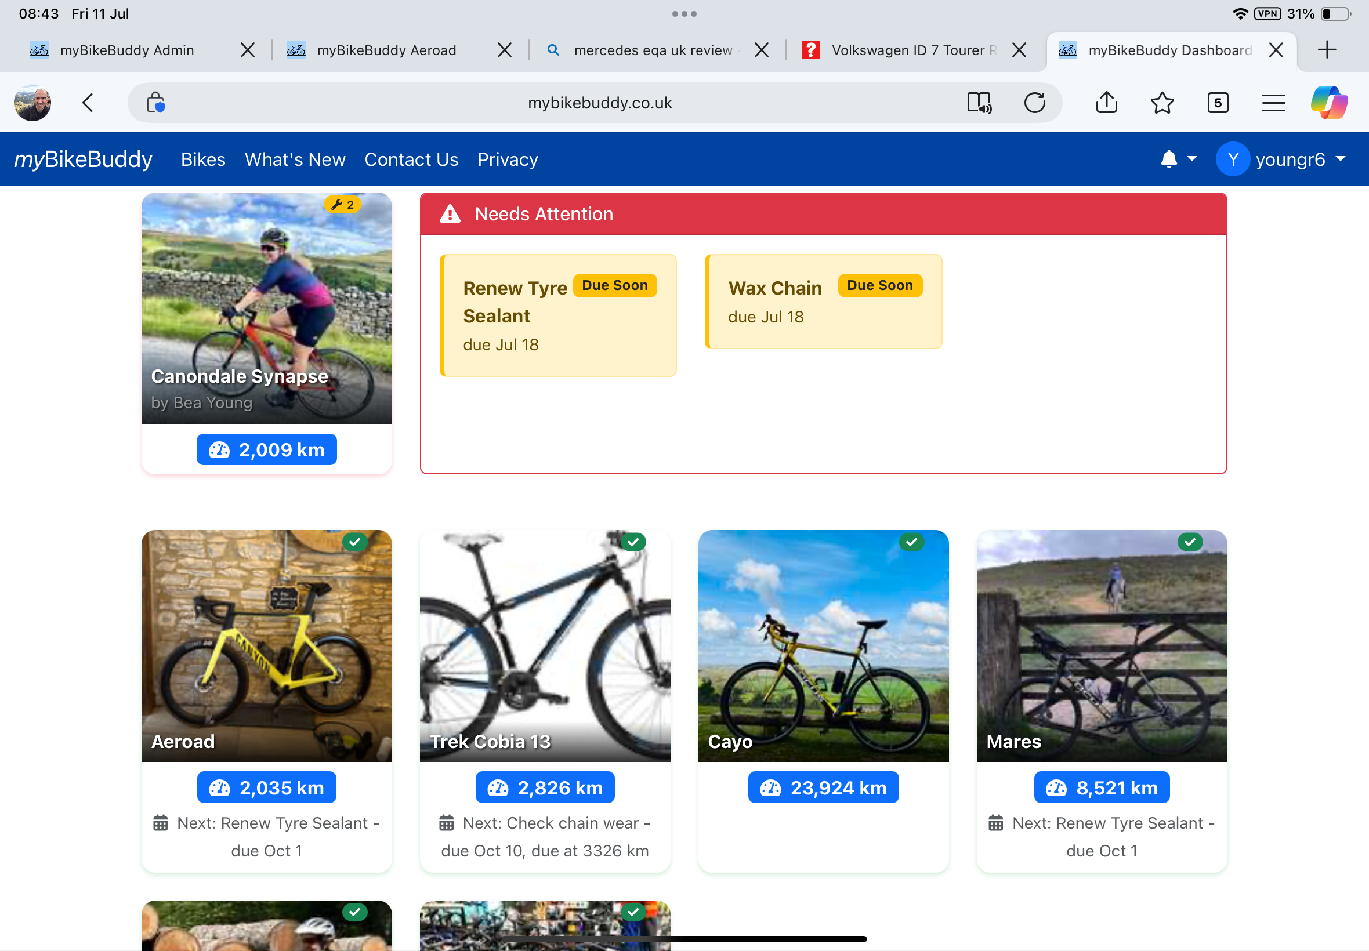Open the Wax Chain task card
Viewport: 1369px width, 951px height.
coord(823,302)
